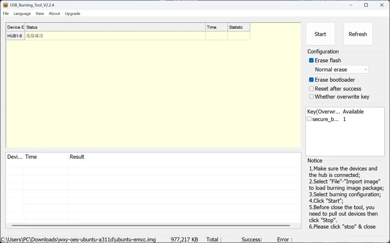390x243 pixels.
Task: Click the Key(Overwr... column header
Action: coord(324,112)
